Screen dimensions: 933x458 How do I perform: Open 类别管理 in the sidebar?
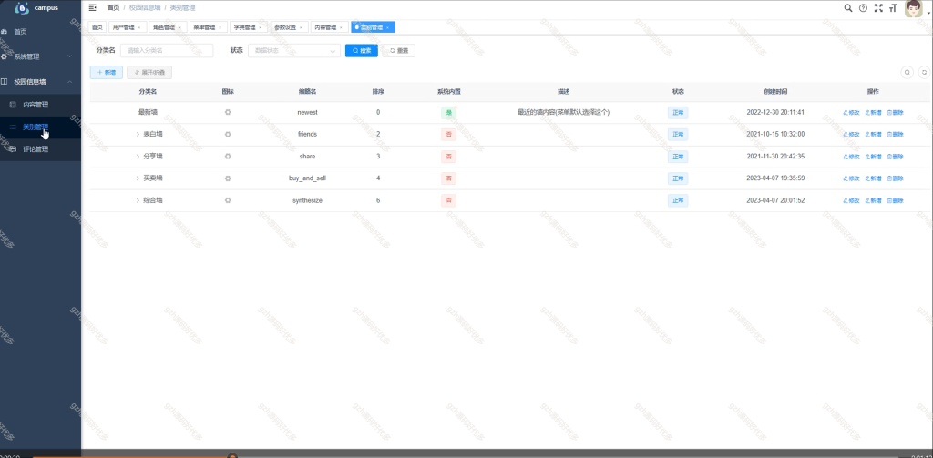click(x=40, y=127)
